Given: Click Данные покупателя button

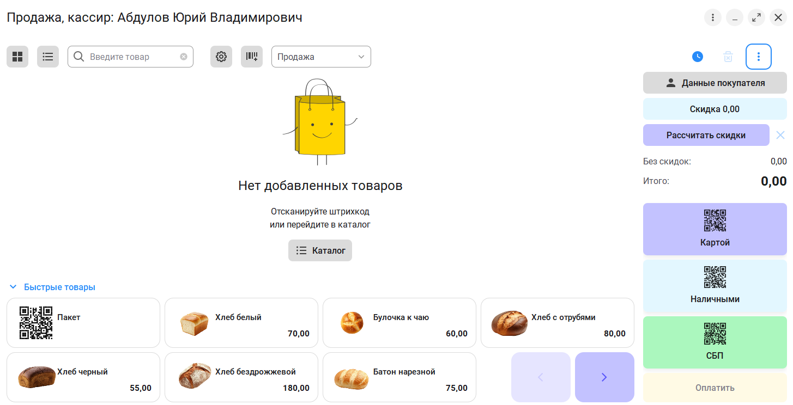Looking at the screenshot, I should tap(715, 83).
